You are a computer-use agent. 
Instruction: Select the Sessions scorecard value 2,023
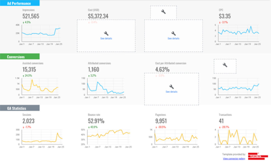pos(28,121)
